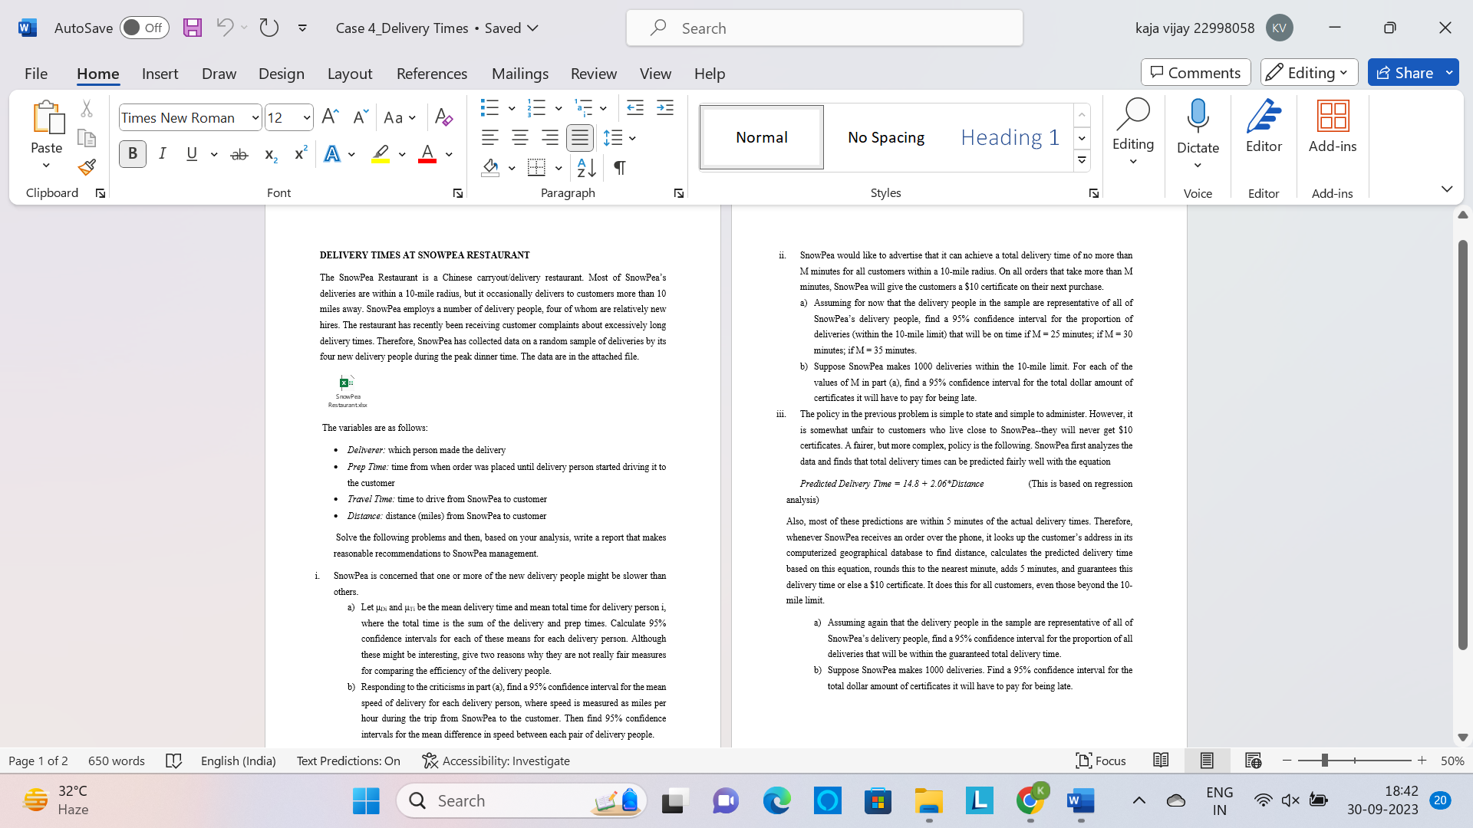This screenshot has width=1473, height=828.
Task: Click the Underline formatting icon
Action: (191, 153)
